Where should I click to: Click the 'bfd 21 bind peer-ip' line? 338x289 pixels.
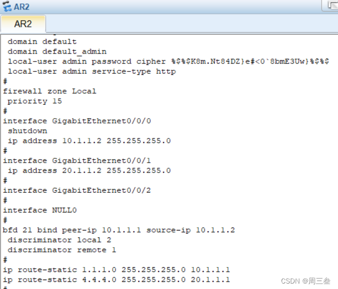(119, 230)
